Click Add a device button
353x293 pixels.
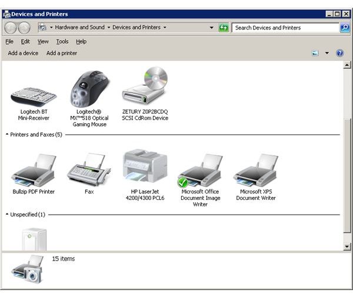click(x=23, y=53)
